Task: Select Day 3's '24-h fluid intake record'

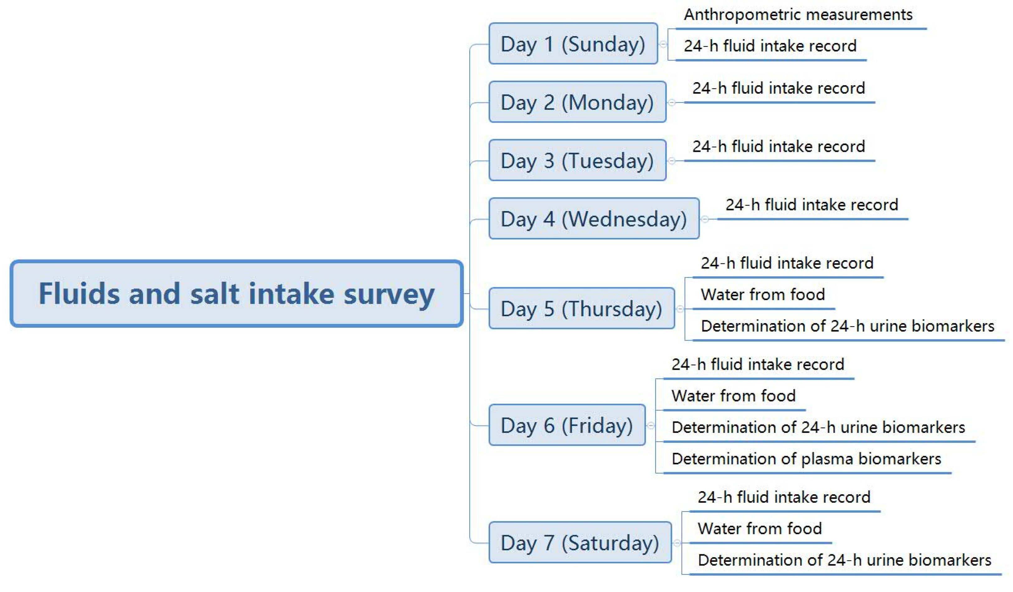Action: click(778, 147)
